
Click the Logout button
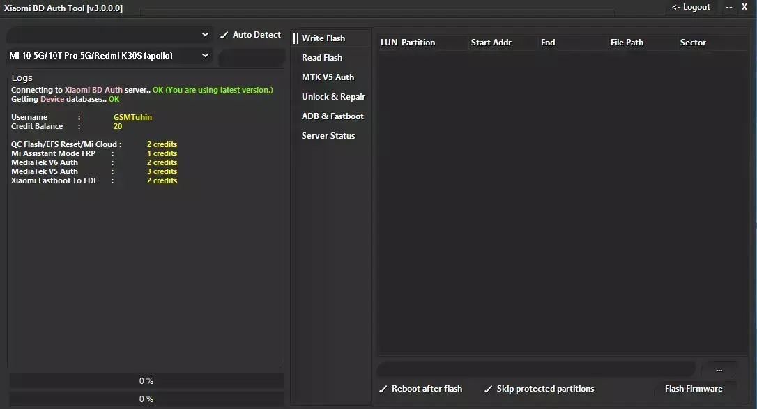click(x=691, y=7)
